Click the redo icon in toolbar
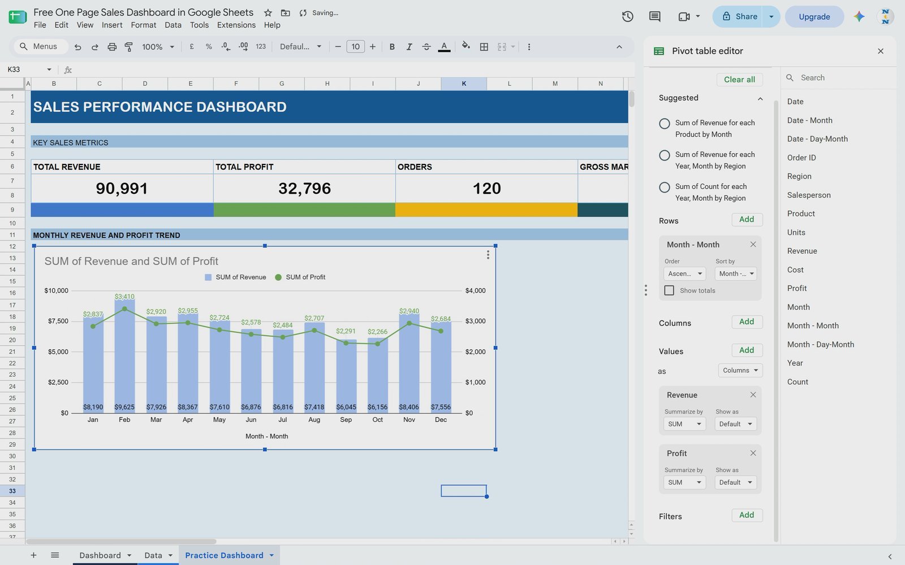 coord(95,47)
